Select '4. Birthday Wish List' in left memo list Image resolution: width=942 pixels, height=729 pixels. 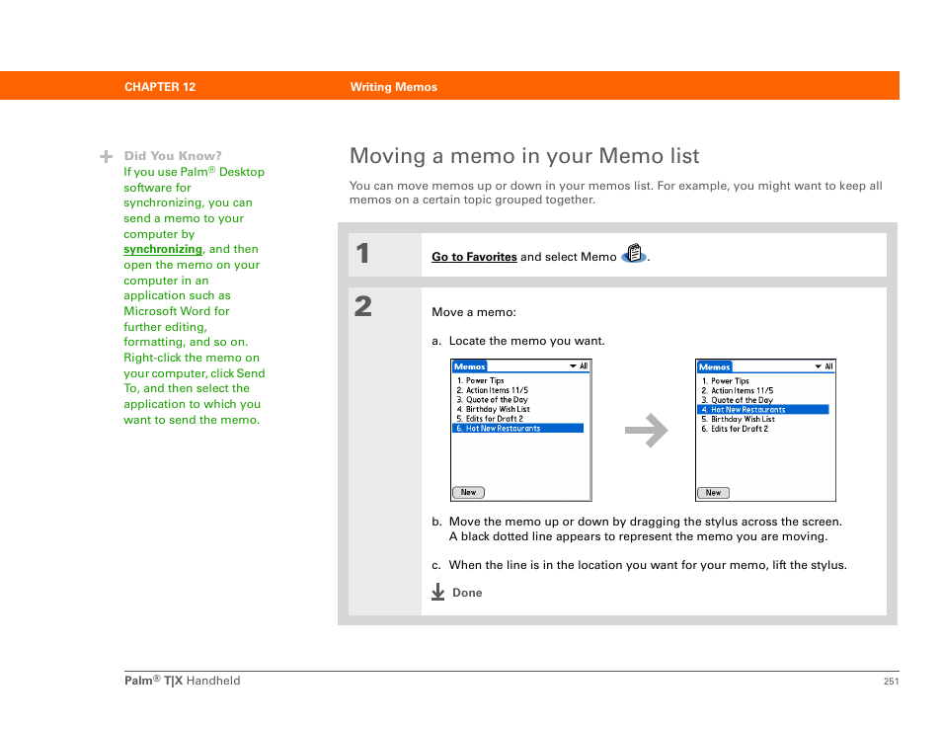pyautogui.click(x=494, y=409)
